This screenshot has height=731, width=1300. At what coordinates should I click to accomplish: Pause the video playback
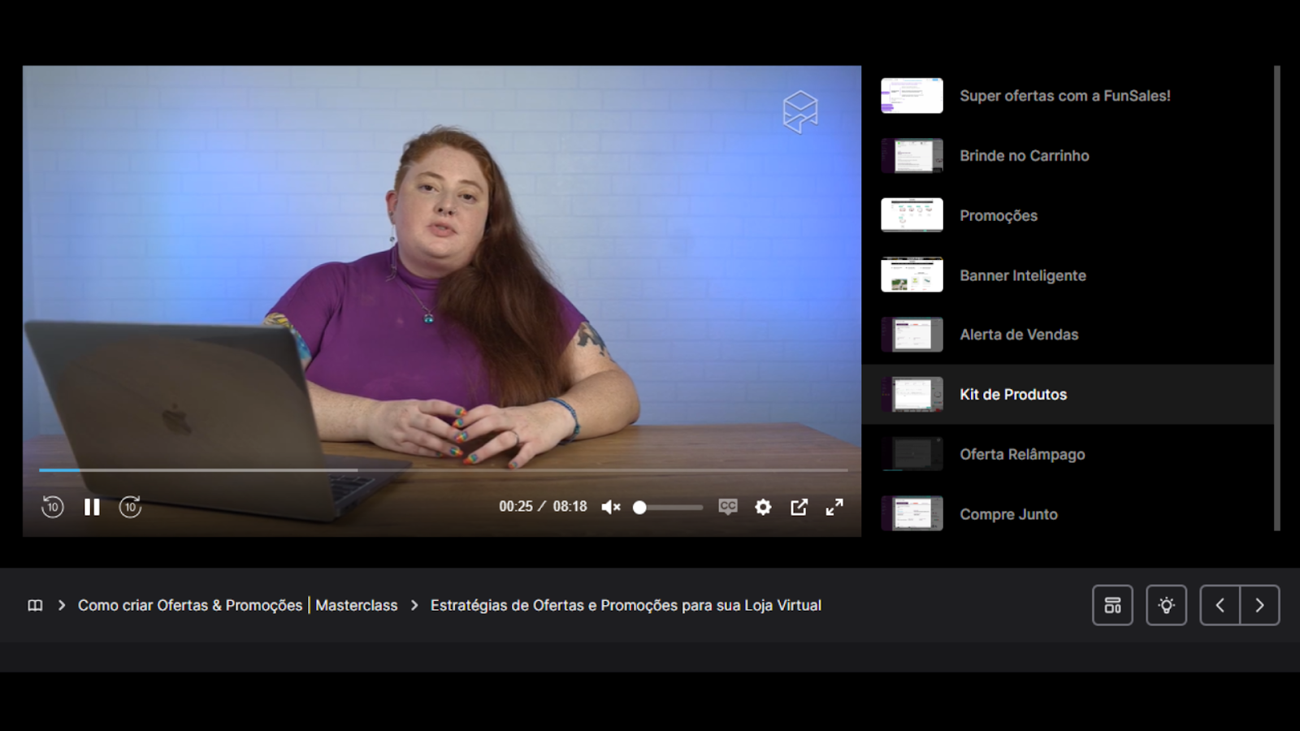coord(92,507)
